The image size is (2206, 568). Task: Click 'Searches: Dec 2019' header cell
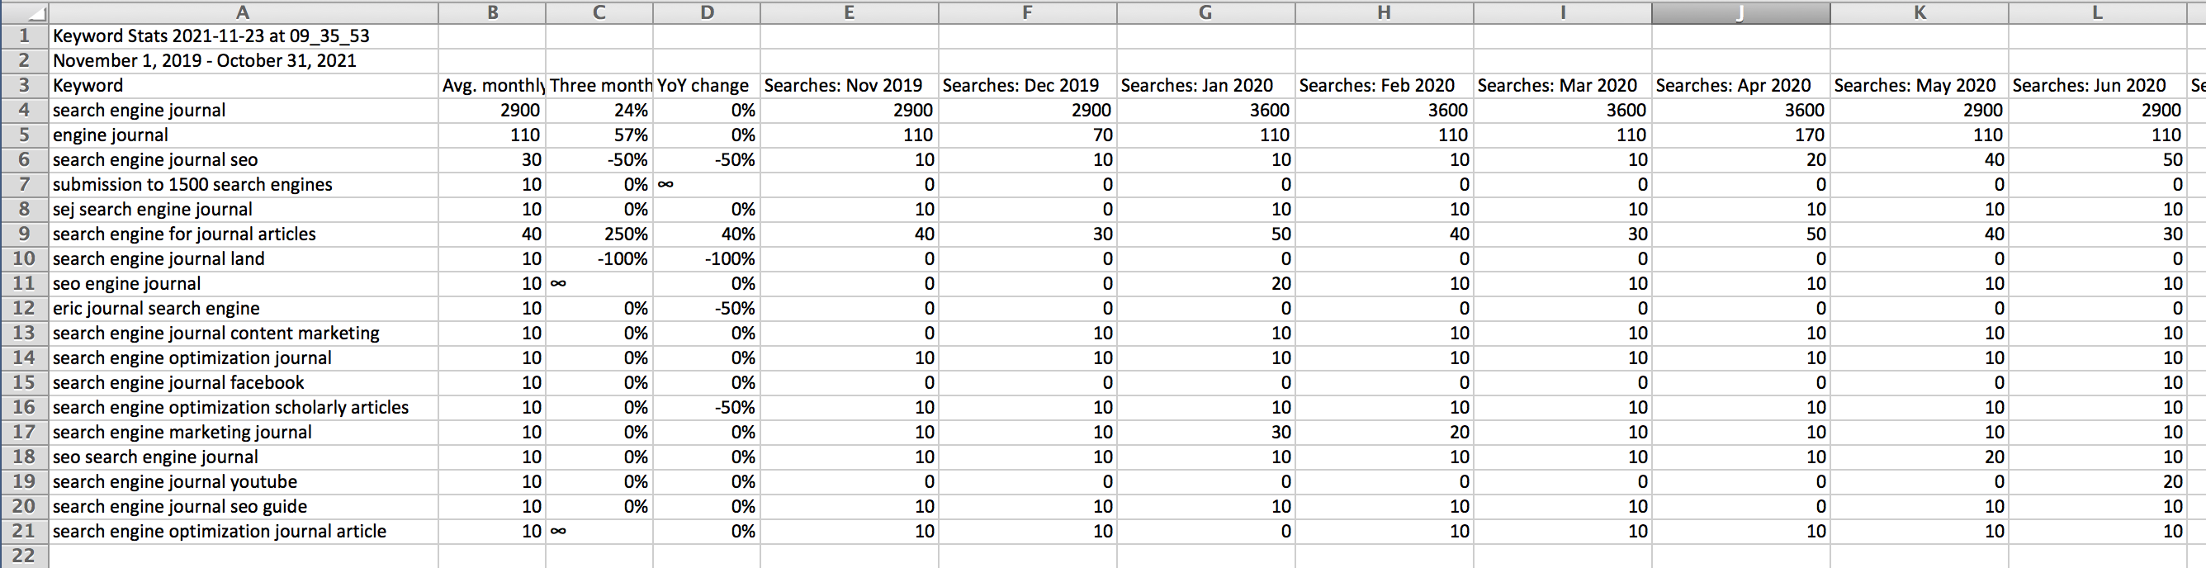[x=1028, y=86]
